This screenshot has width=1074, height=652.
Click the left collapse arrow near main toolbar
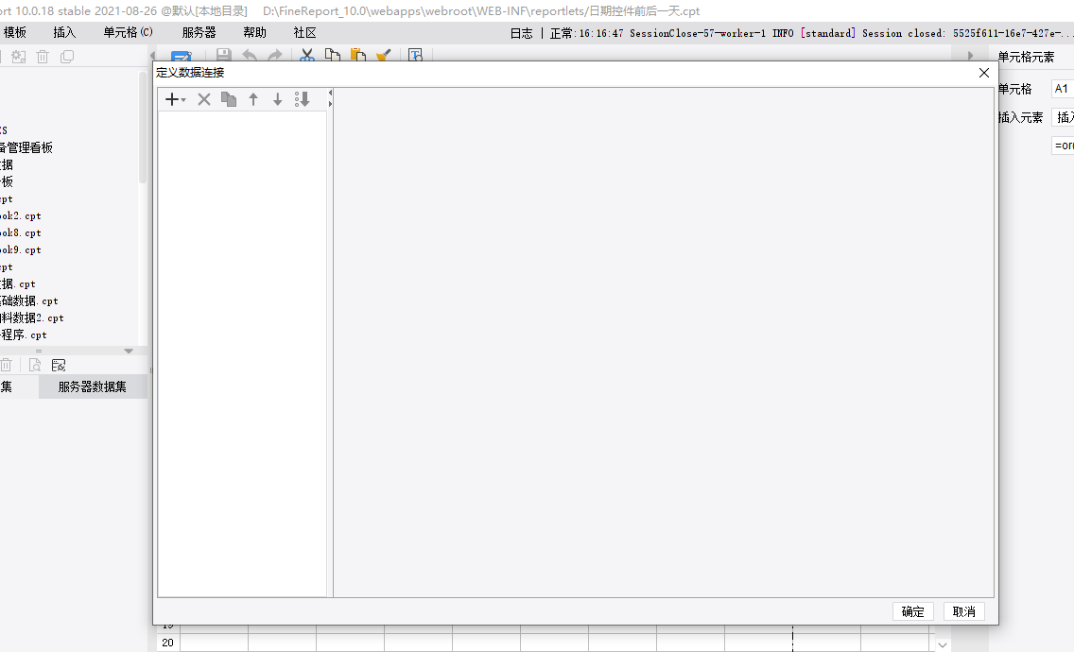coord(152,56)
